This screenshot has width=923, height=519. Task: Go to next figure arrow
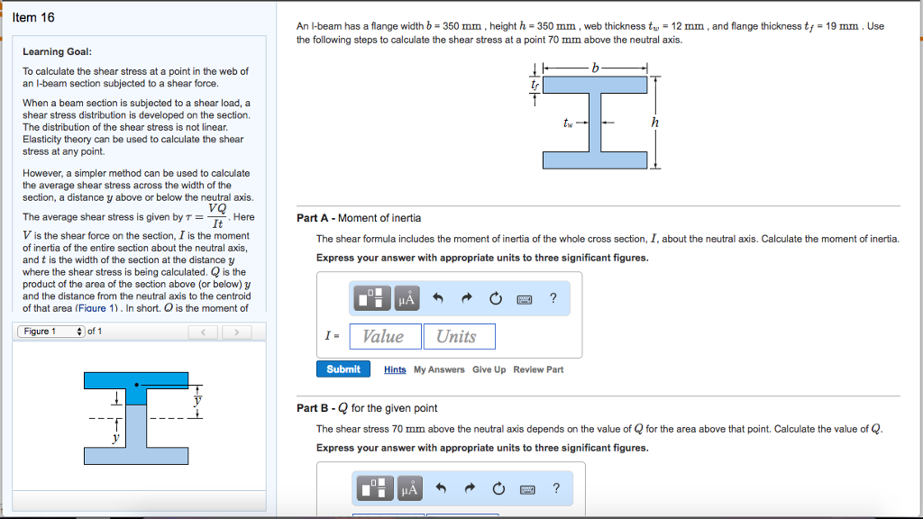(237, 332)
